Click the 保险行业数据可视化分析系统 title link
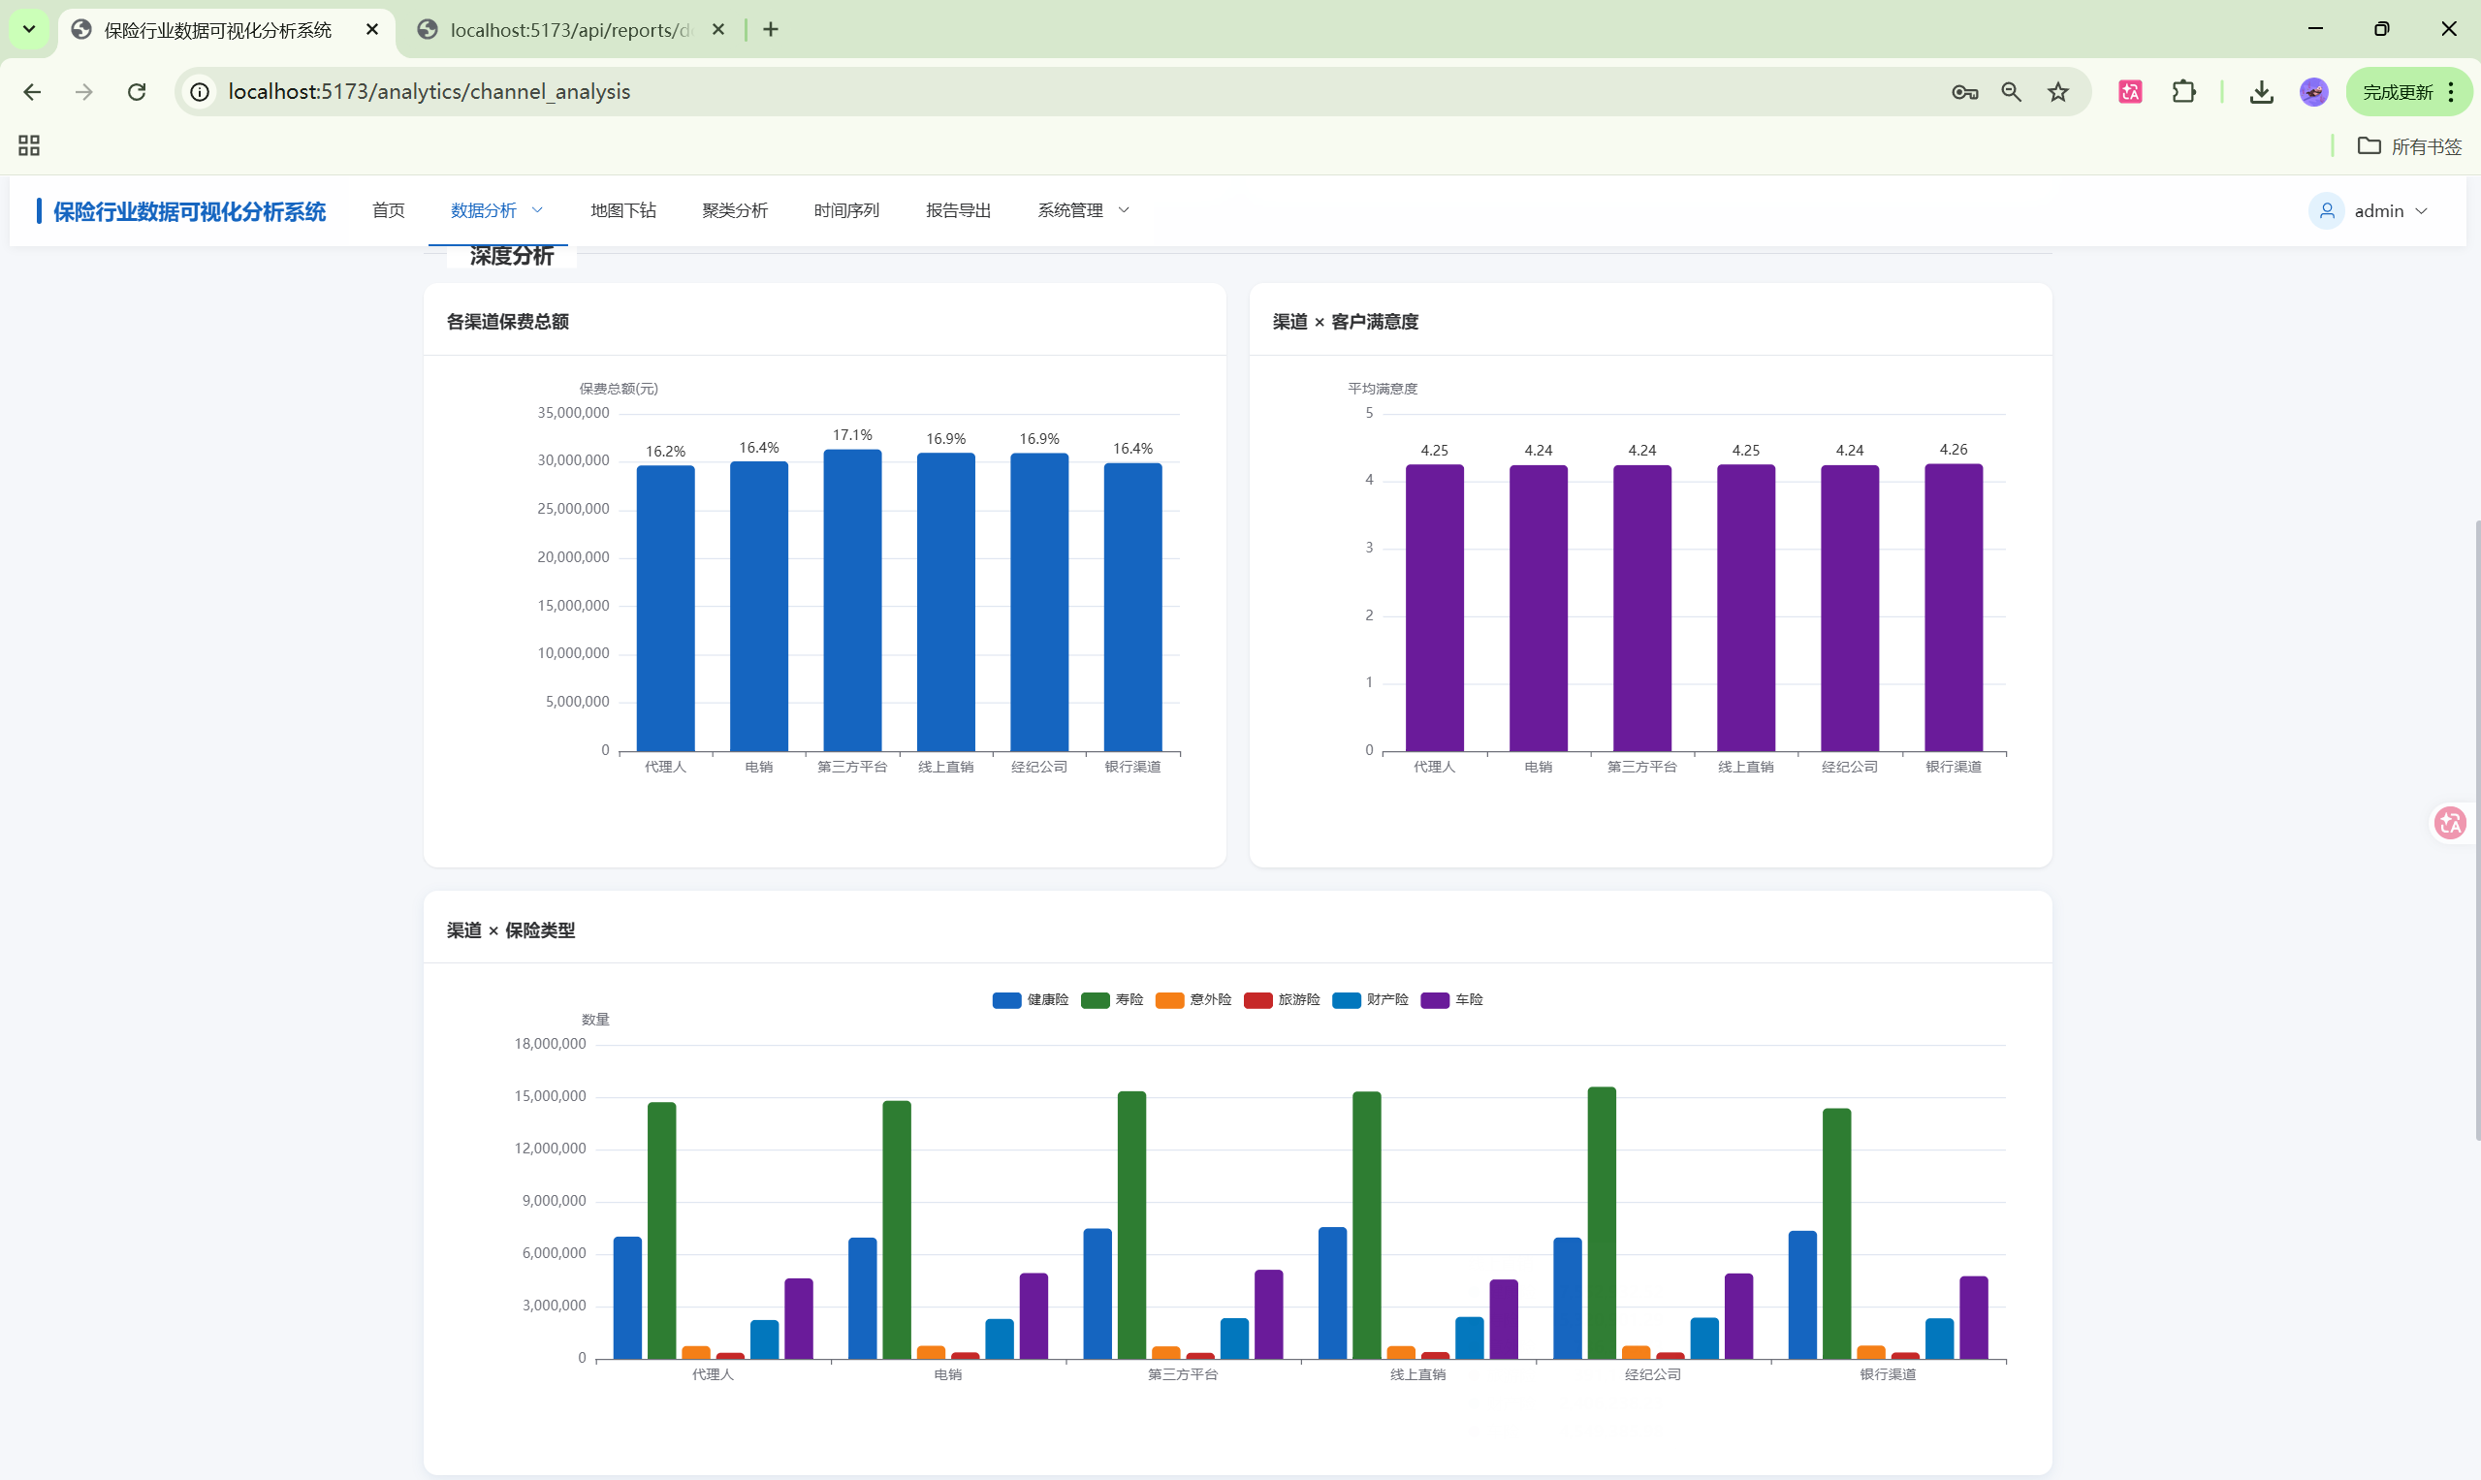 [x=190, y=211]
